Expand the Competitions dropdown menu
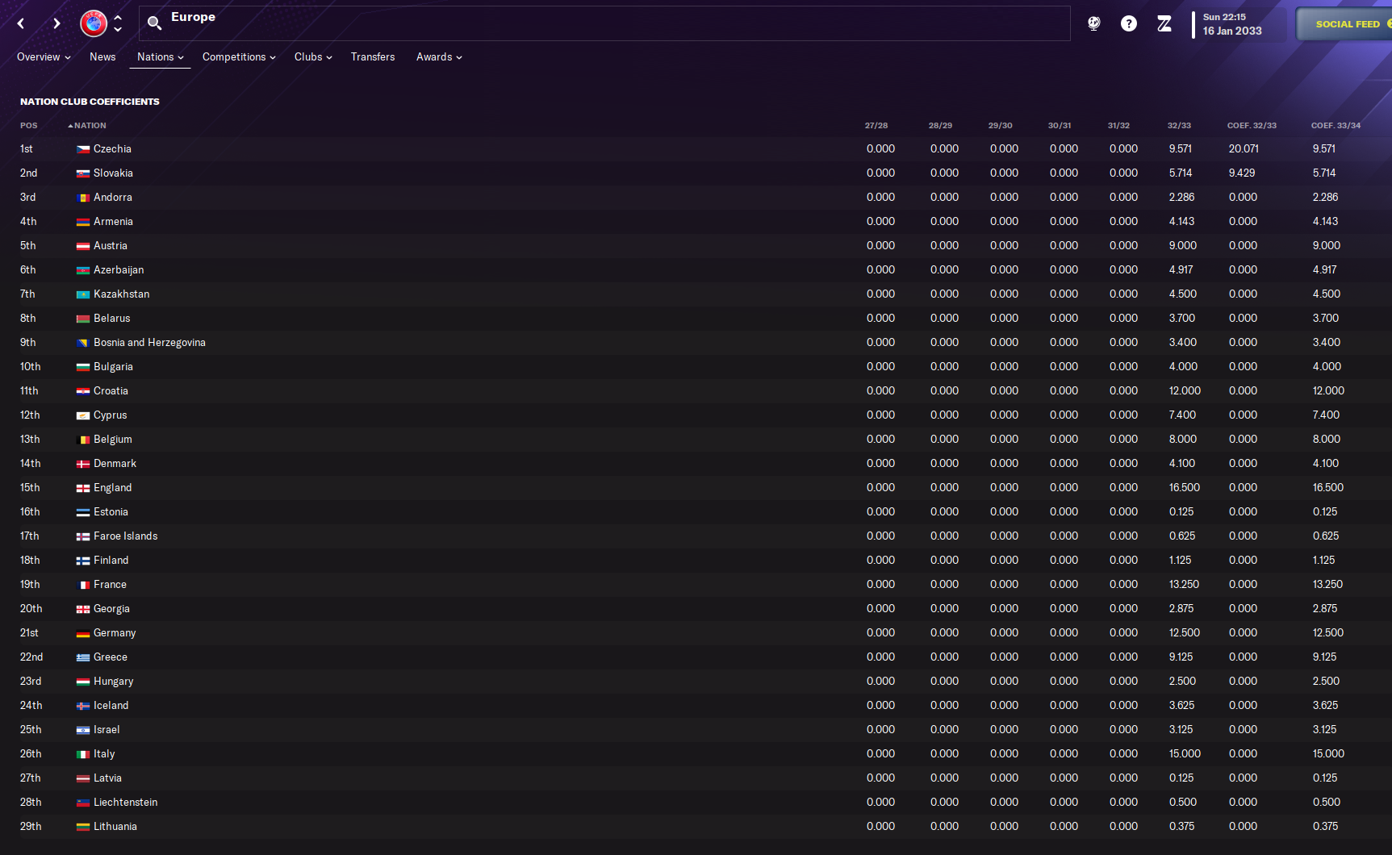Screen dimensions: 1392x855 coord(239,57)
